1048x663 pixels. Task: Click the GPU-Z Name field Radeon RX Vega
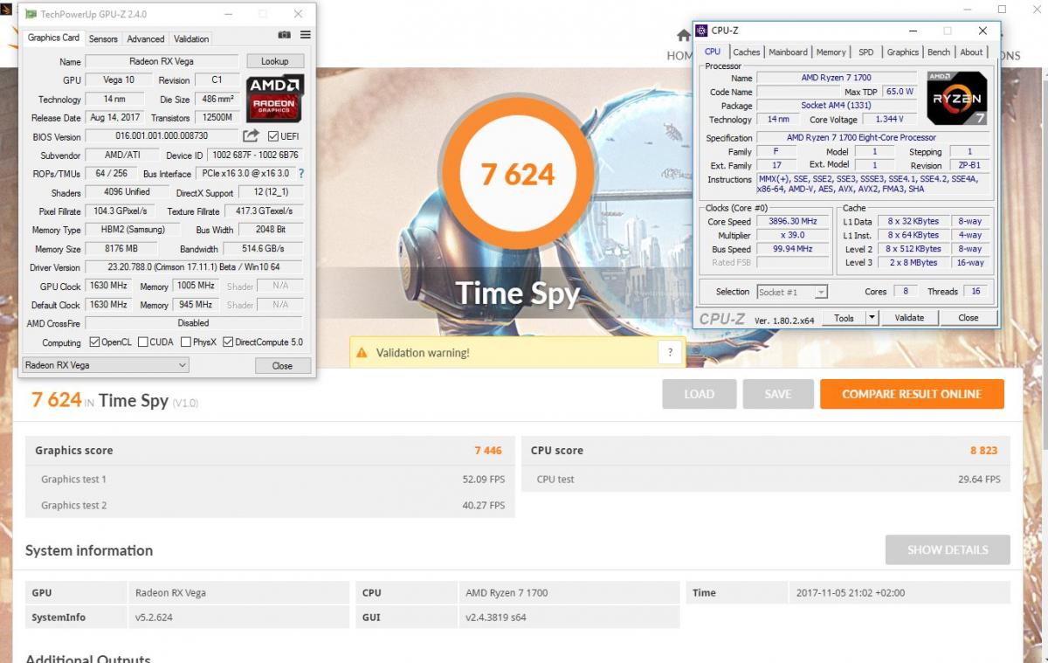(162, 62)
